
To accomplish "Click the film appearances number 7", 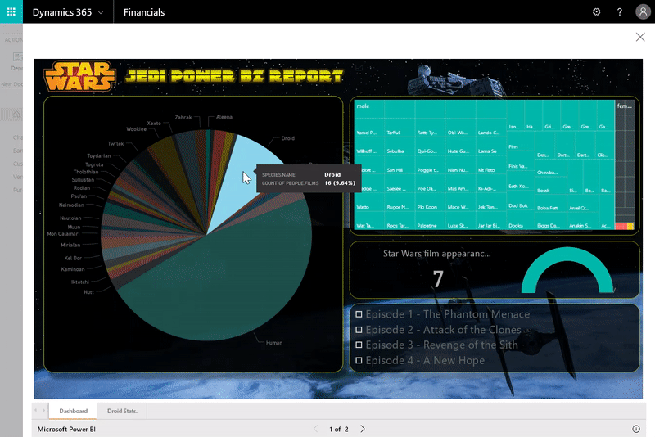I will tap(438, 279).
